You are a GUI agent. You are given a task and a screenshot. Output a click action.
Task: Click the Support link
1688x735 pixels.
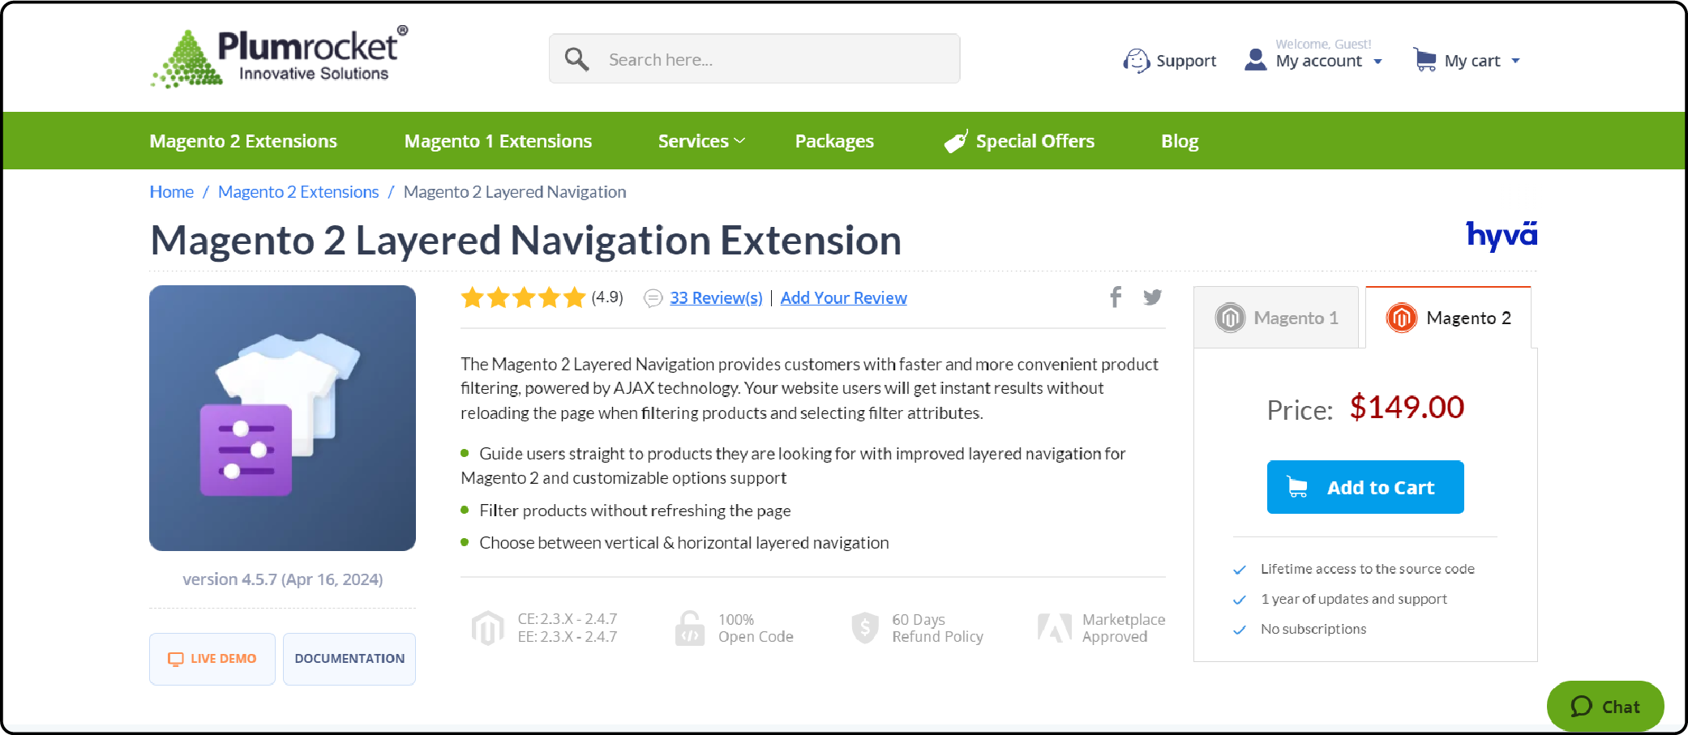click(x=1186, y=61)
